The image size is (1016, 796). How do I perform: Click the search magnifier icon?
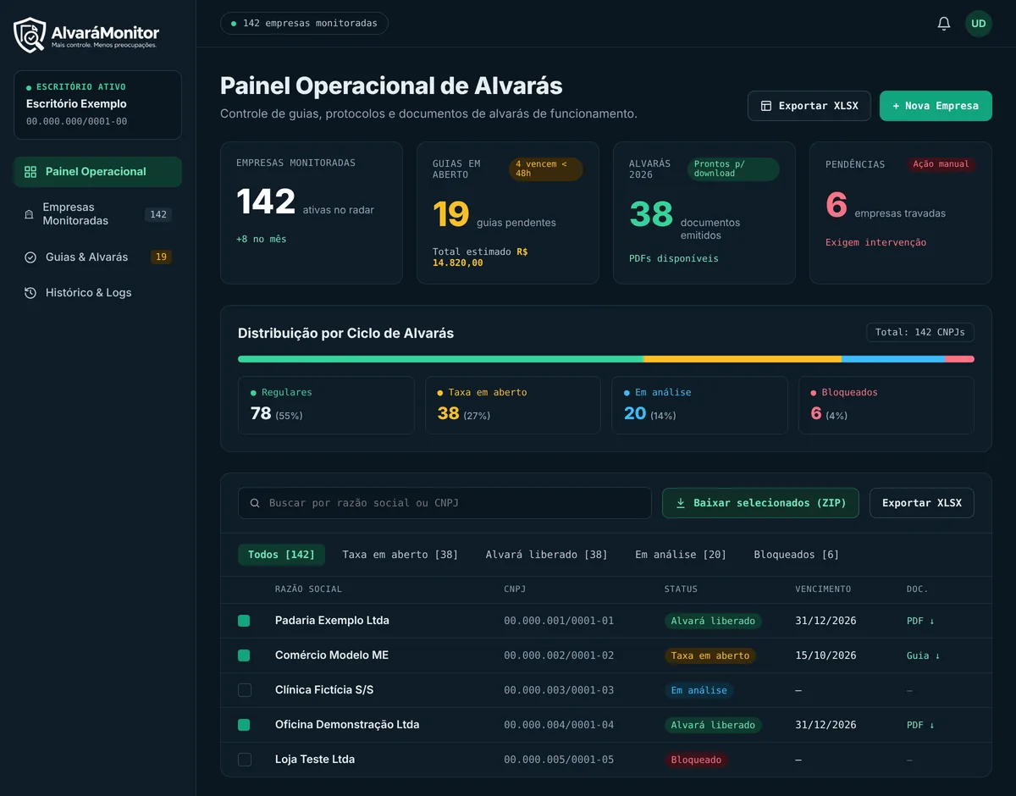(255, 503)
